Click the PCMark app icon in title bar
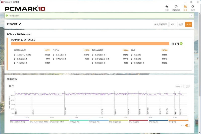This screenshot has height=134, width=201. (x=2, y=2)
